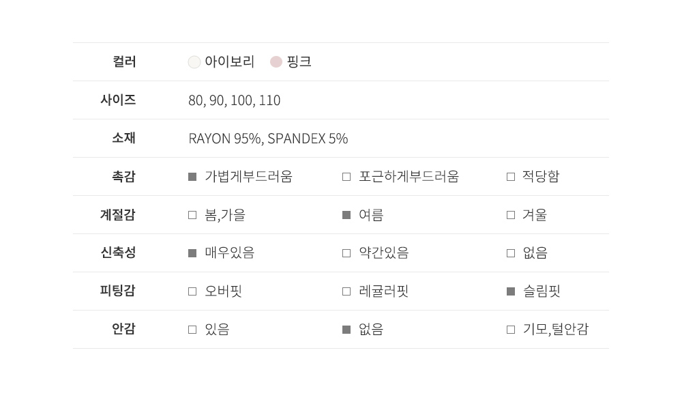Select the 없음 checkbox in 신축성 row

(x=511, y=253)
